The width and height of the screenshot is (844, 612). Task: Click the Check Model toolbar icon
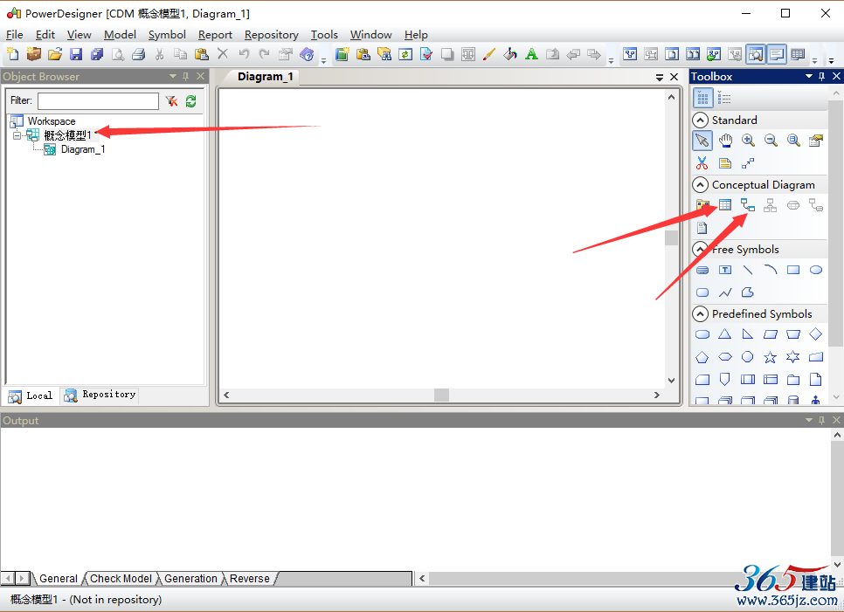pyautogui.click(x=426, y=54)
